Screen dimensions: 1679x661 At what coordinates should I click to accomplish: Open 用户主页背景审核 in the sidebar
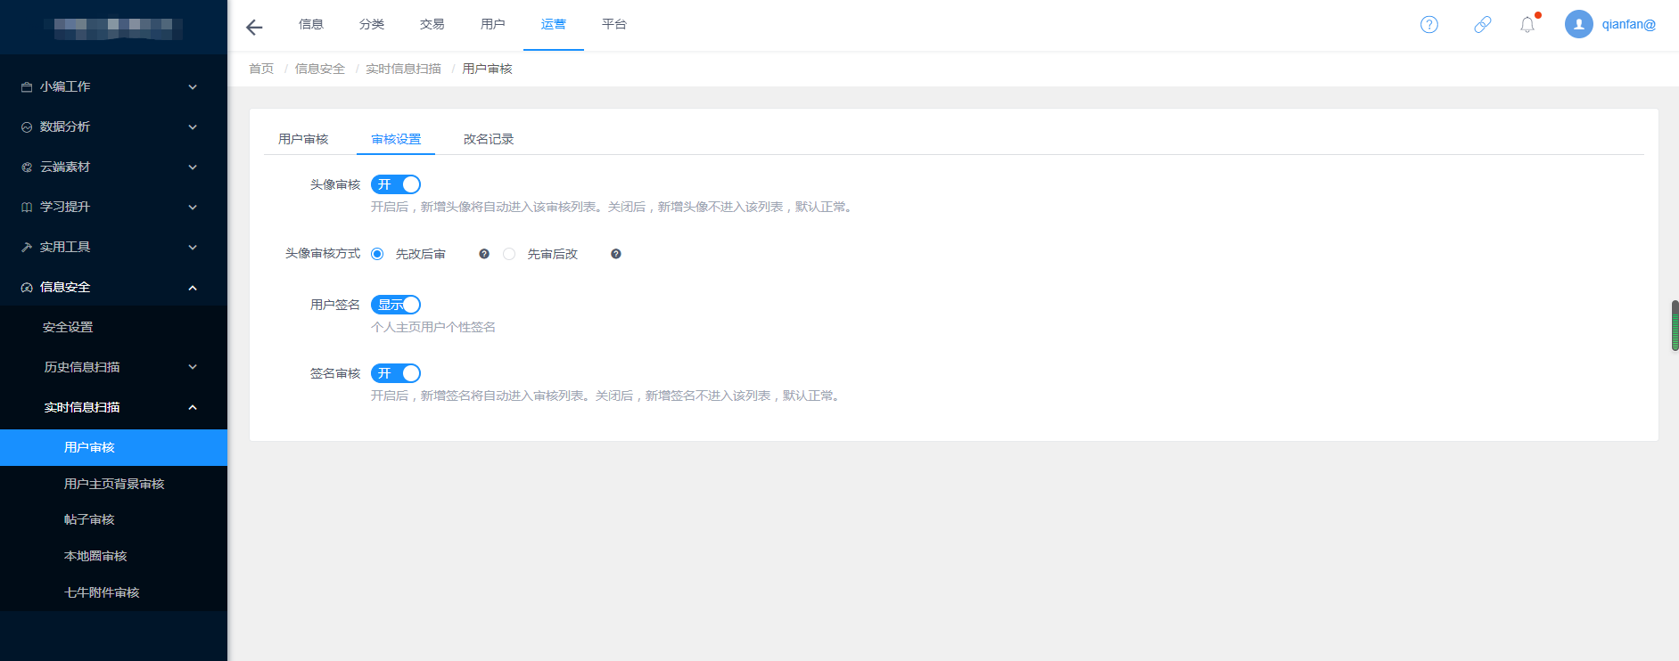tap(114, 484)
